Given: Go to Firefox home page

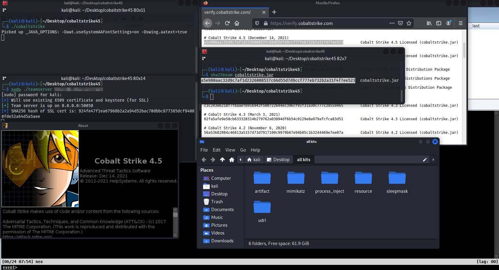Looking at the screenshot, I should click(x=237, y=23).
